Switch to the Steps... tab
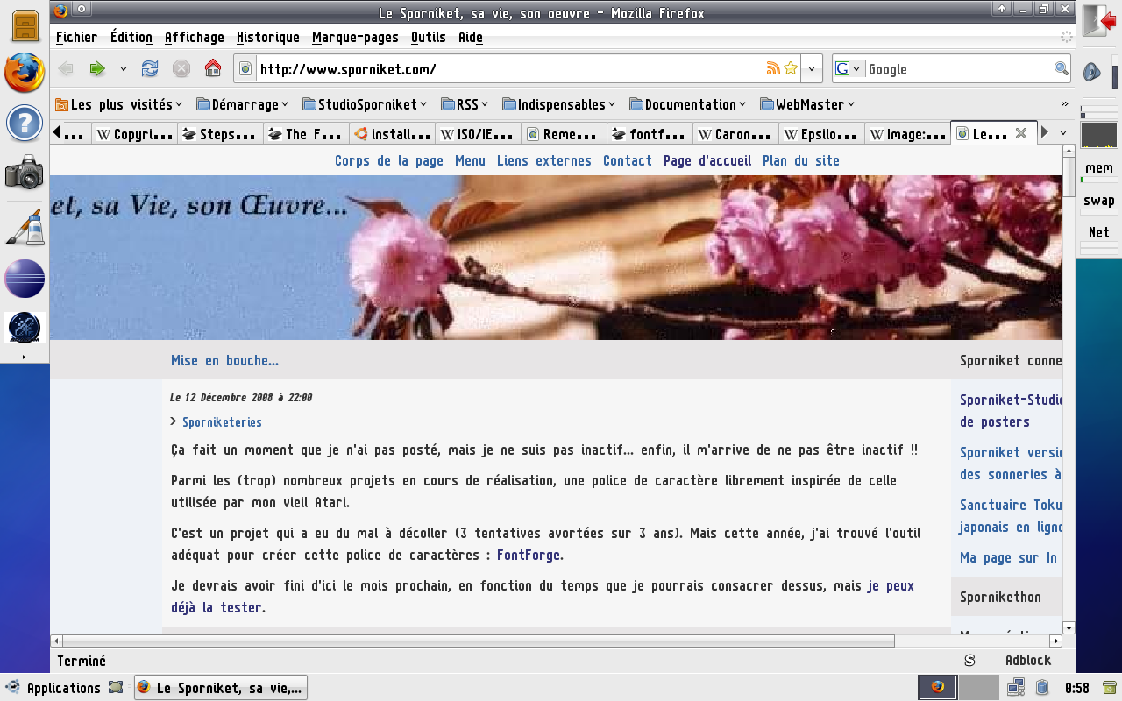Image resolution: width=1122 pixels, height=701 pixels. (220, 134)
